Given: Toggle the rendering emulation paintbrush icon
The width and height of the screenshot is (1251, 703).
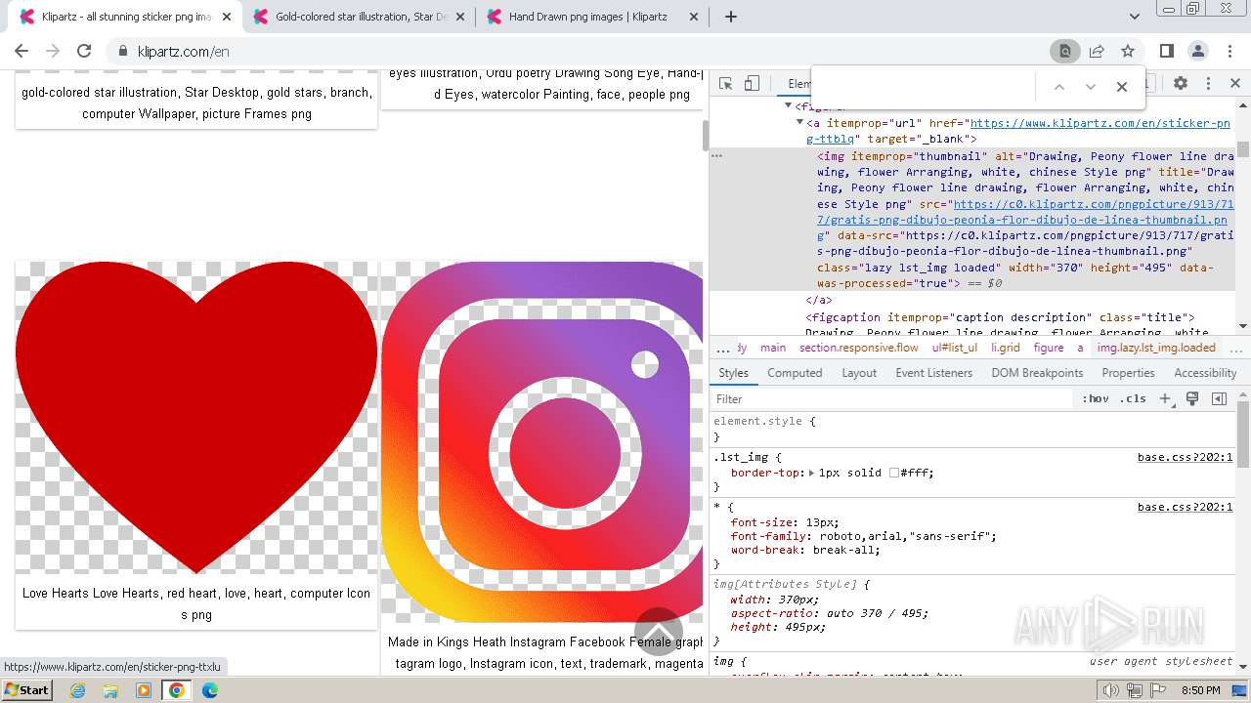Looking at the screenshot, I should (x=1192, y=398).
